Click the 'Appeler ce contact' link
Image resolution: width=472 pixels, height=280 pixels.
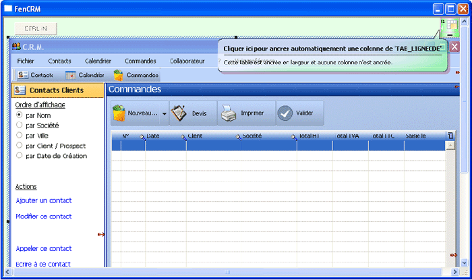tap(43, 248)
